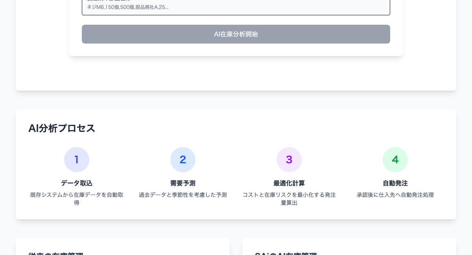Image resolution: width=472 pixels, height=255 pixels.
Task: Click the green circle 4 icon for 自動発注
Action: (x=395, y=160)
